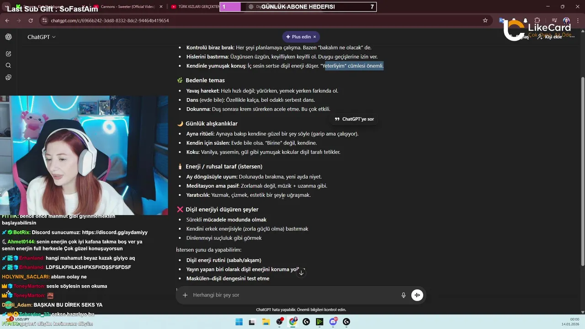Screen dimensions: 585x329
Task: Click the microphone dictation icon
Action: [x=404, y=295]
